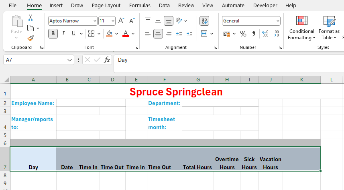Open the font name dropdown
344x190 pixels.
pyautogui.click(x=95, y=21)
